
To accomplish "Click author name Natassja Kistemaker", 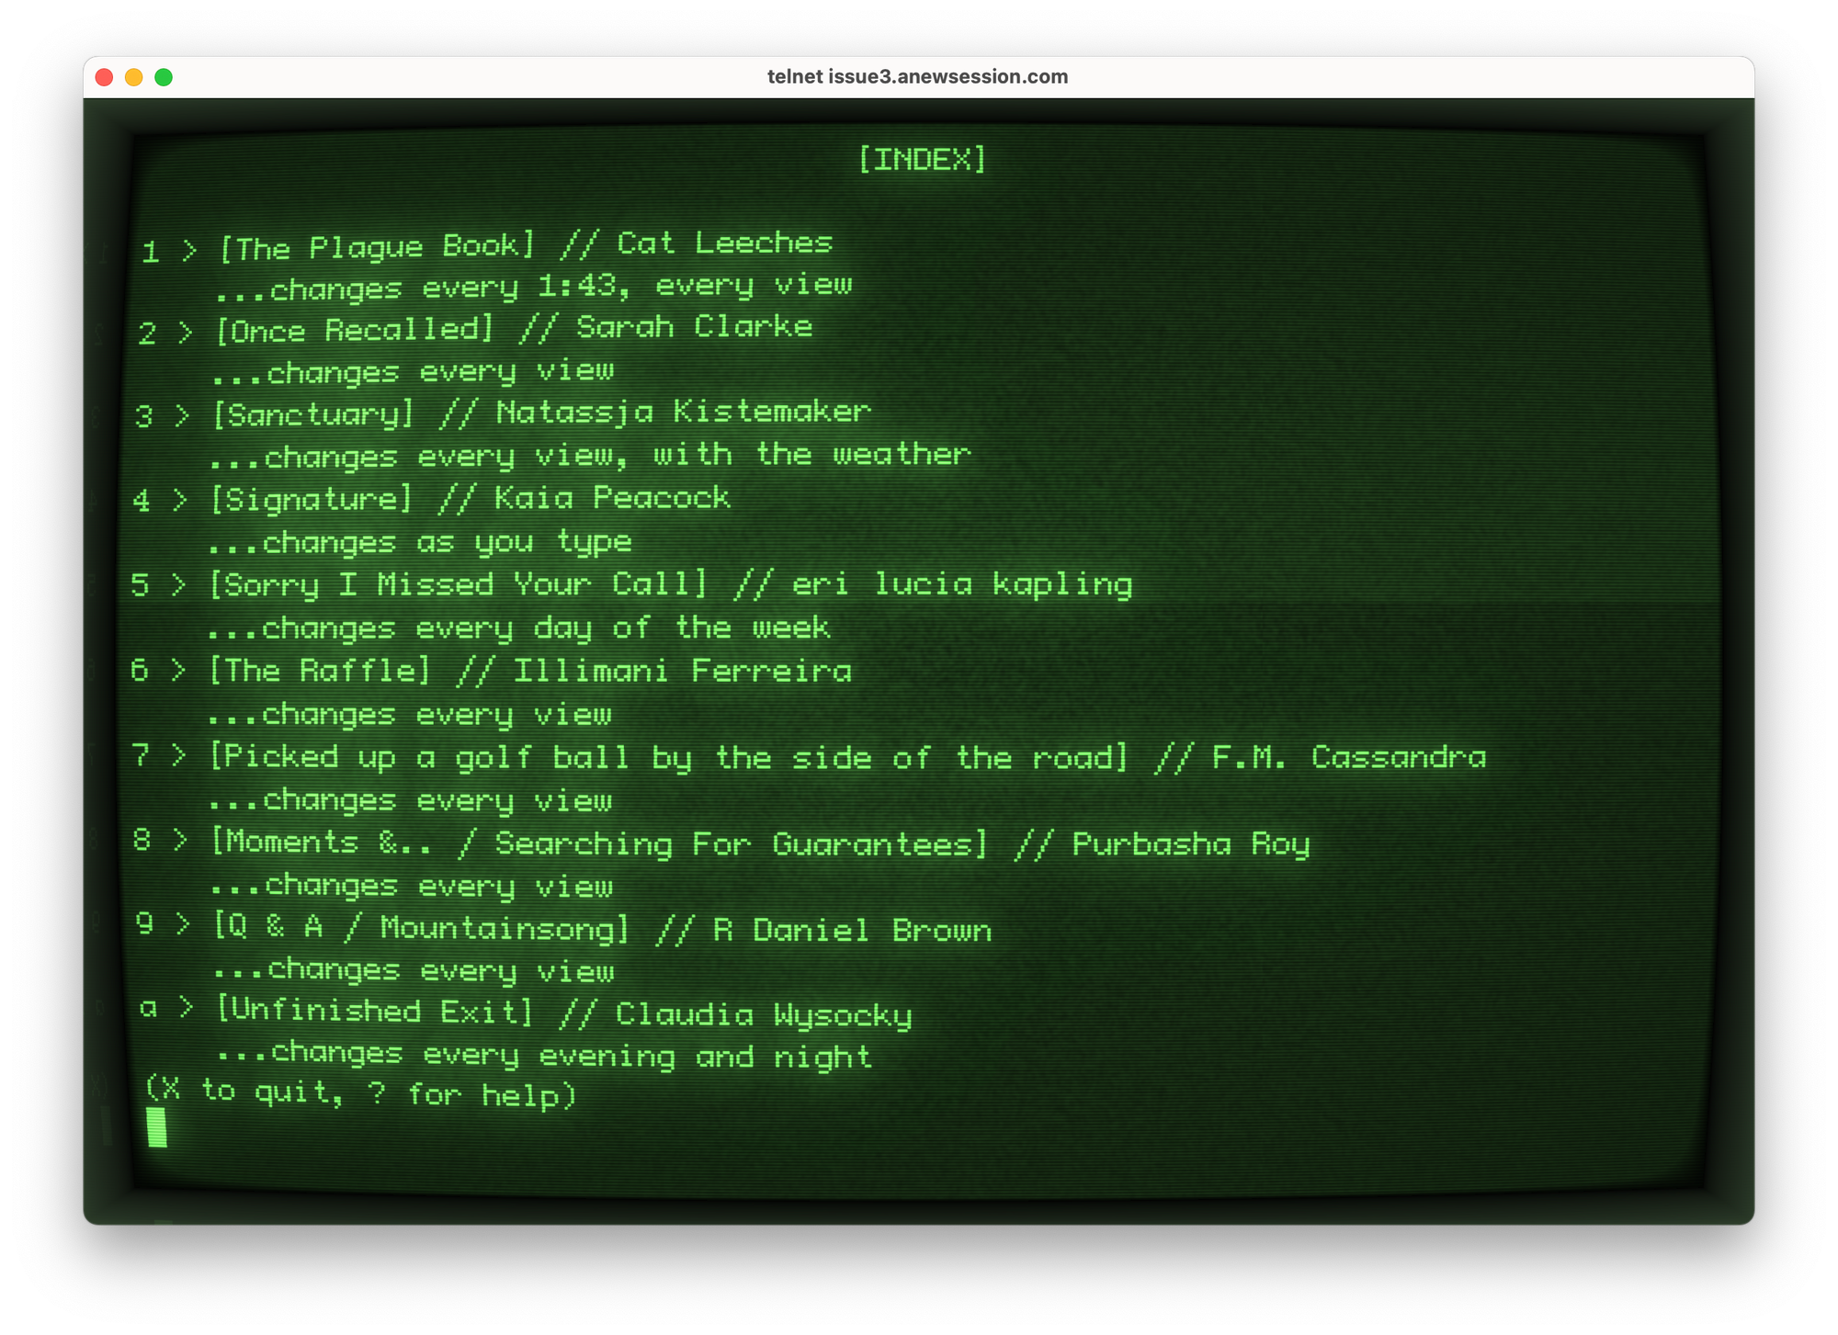I will click(x=683, y=411).
